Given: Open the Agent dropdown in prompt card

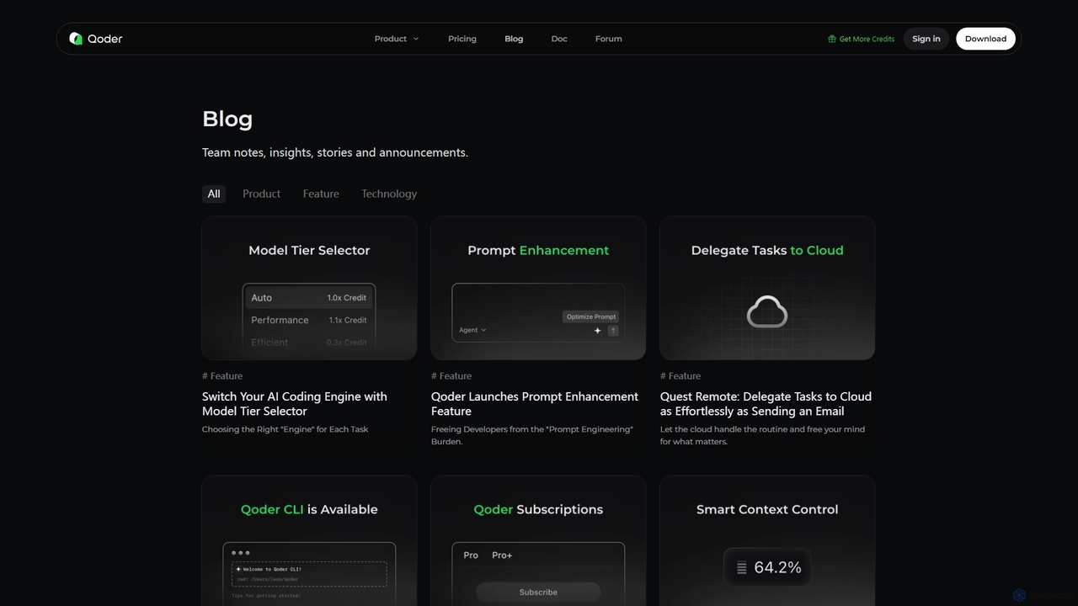Looking at the screenshot, I should click(x=472, y=330).
